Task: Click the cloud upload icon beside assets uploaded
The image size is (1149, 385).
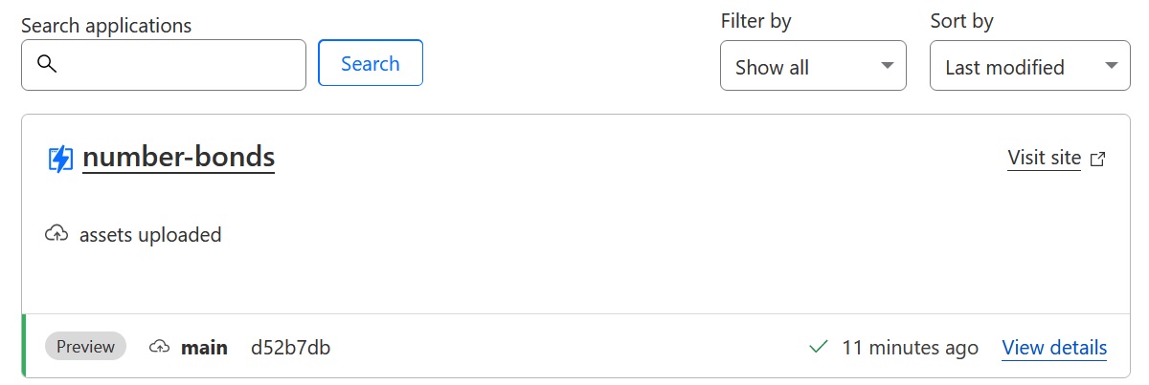Action: 56,234
